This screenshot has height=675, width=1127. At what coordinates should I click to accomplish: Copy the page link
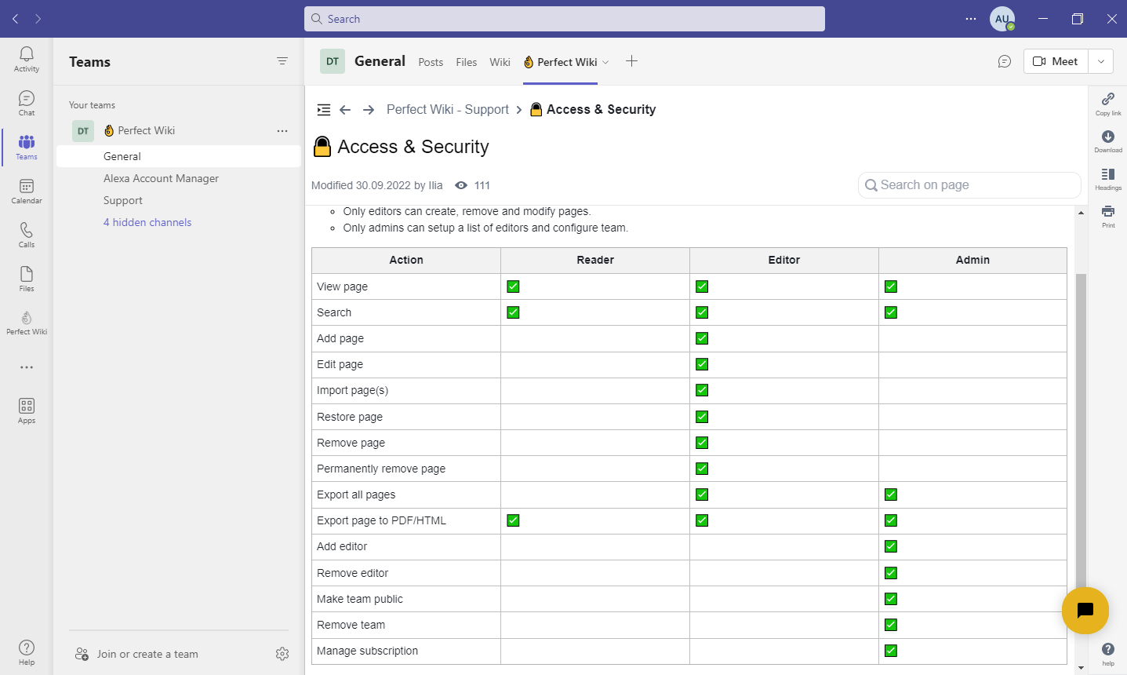coord(1107,104)
